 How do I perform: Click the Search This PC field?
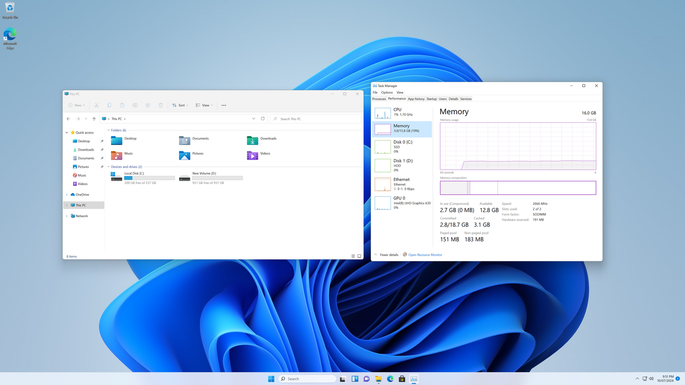(316, 119)
